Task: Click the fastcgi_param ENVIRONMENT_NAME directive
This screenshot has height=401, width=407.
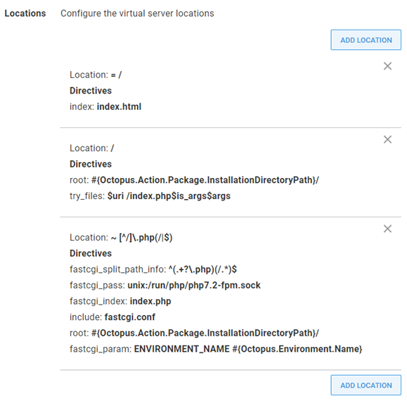Action: 216,349
